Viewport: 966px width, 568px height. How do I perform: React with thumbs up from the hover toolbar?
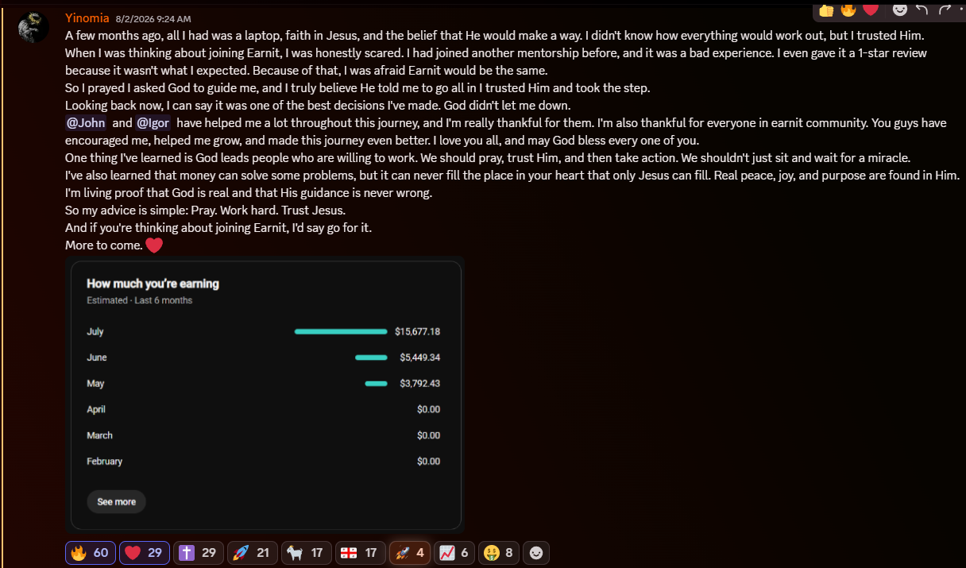[x=827, y=10]
